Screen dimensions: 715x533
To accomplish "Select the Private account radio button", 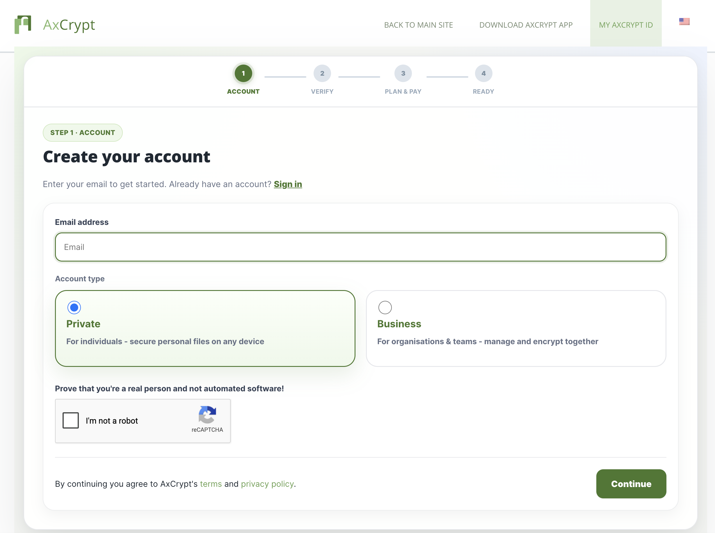I will [x=74, y=308].
